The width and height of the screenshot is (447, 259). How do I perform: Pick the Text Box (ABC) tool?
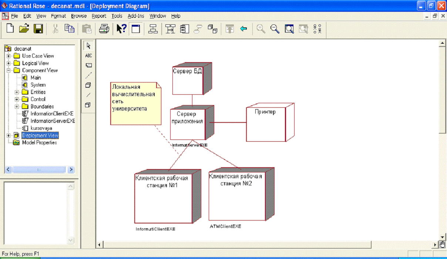tap(88, 55)
